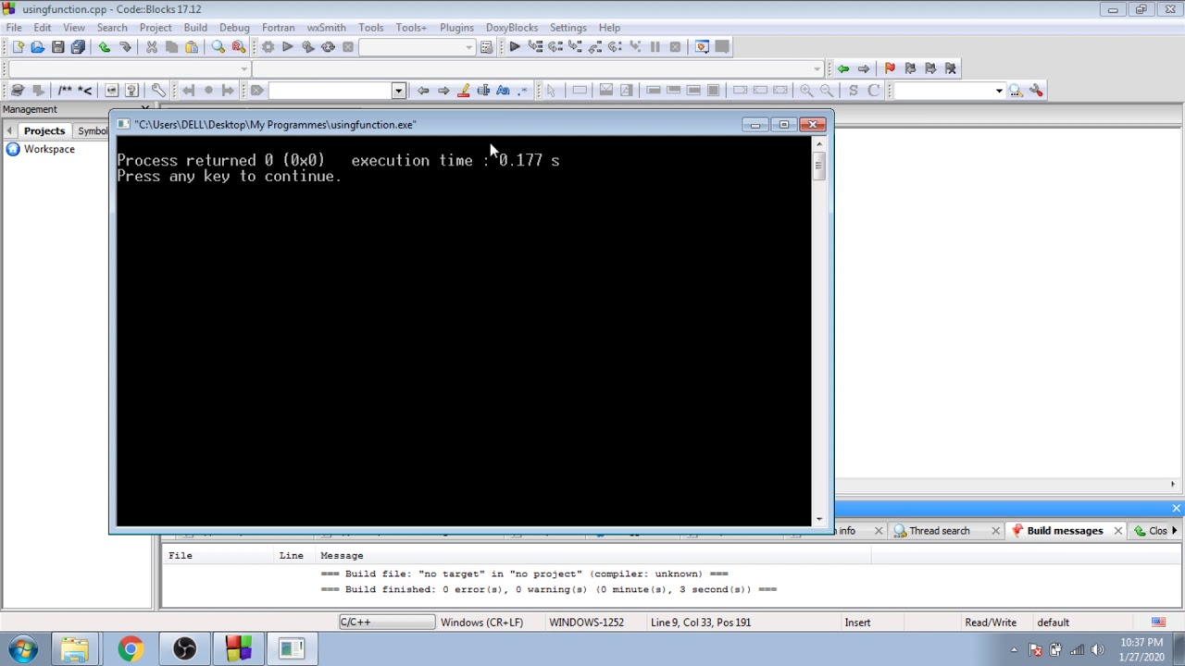The image size is (1185, 666).
Task: Click the DoxyBlocks block comment /** icon
Action: (x=65, y=91)
